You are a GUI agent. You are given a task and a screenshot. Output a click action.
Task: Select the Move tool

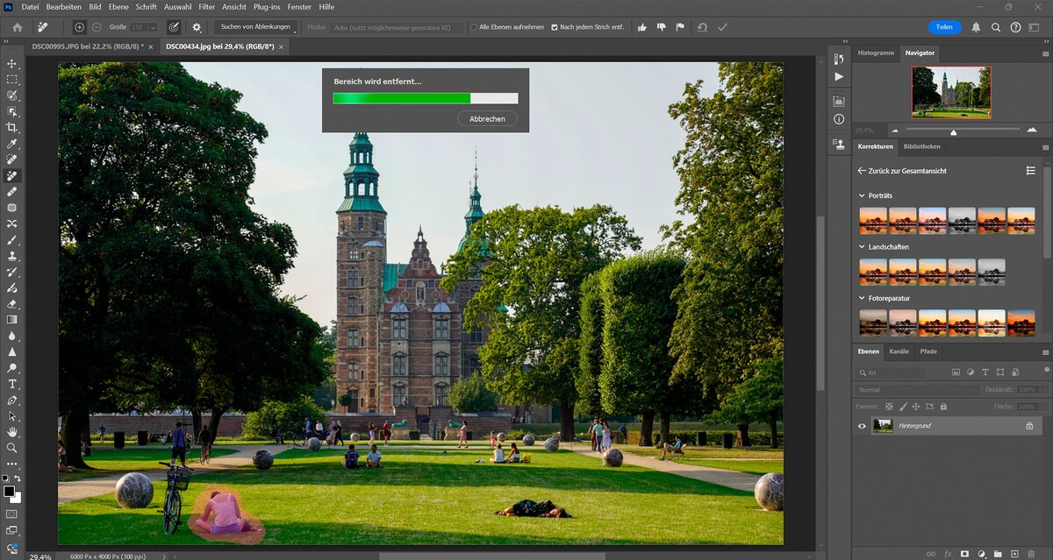click(x=12, y=64)
